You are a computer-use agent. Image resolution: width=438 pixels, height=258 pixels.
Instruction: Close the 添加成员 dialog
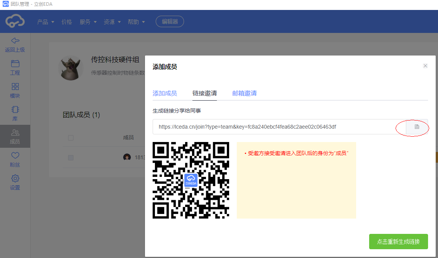pyautogui.click(x=425, y=66)
